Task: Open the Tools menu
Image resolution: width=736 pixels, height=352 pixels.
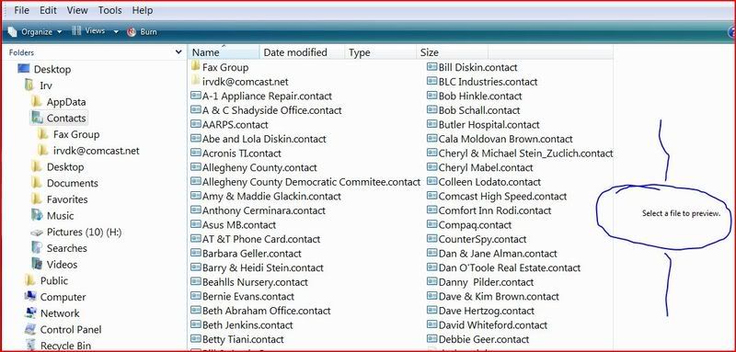Action: [109, 10]
